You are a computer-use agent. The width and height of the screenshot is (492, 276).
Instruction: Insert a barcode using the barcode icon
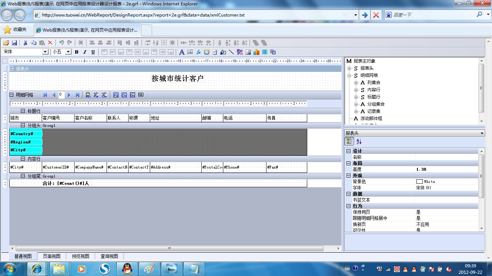coord(265,52)
